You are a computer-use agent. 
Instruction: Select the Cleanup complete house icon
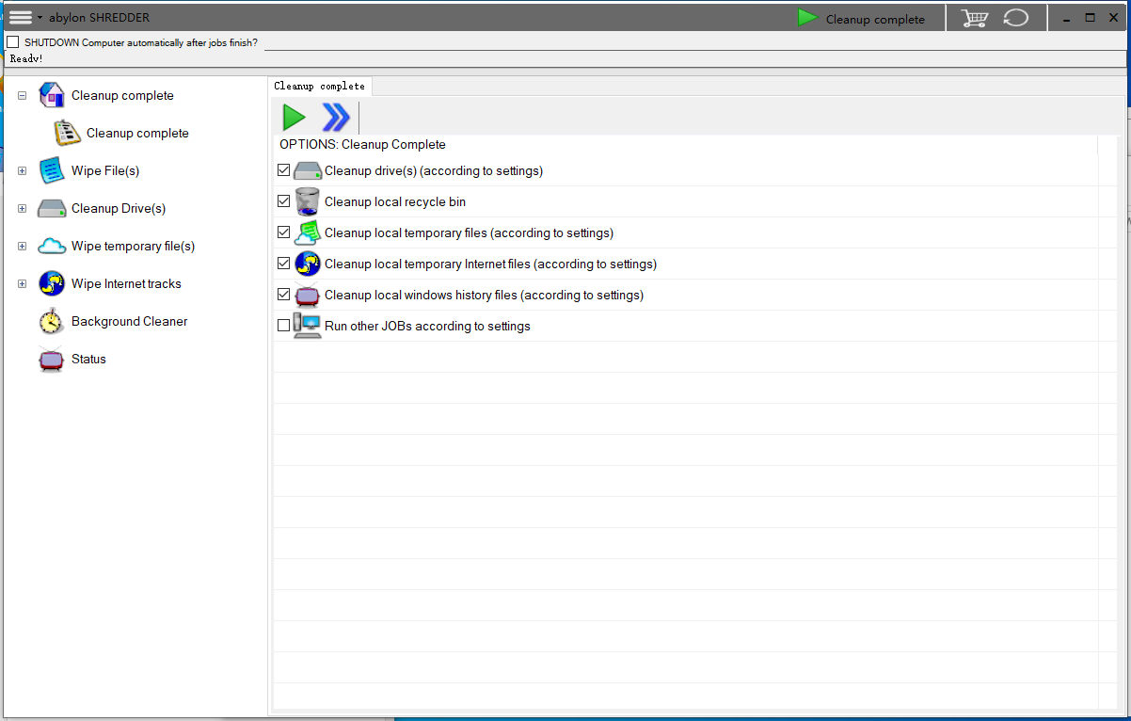tap(52, 95)
